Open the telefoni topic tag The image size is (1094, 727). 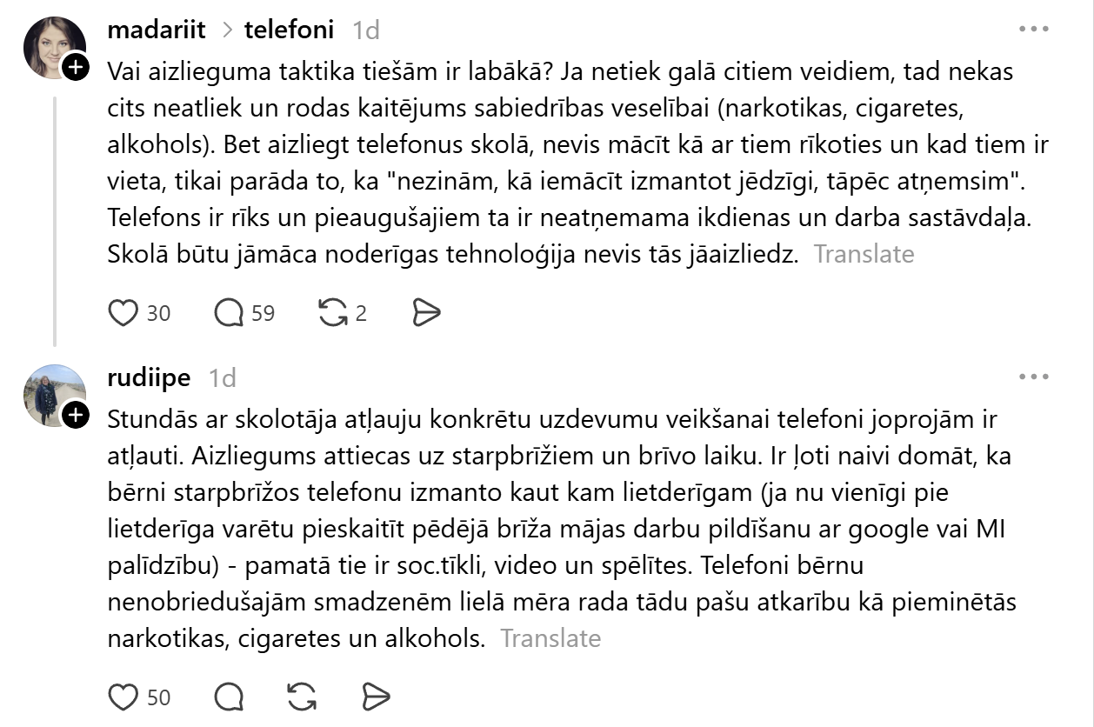pos(289,30)
